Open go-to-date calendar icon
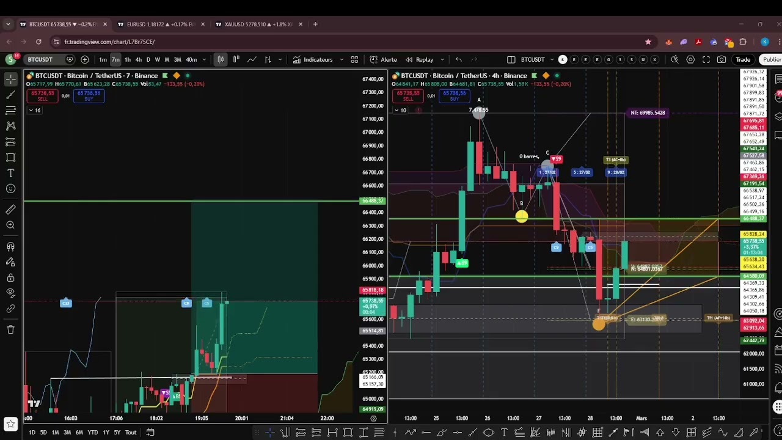782x440 pixels. coord(150,432)
